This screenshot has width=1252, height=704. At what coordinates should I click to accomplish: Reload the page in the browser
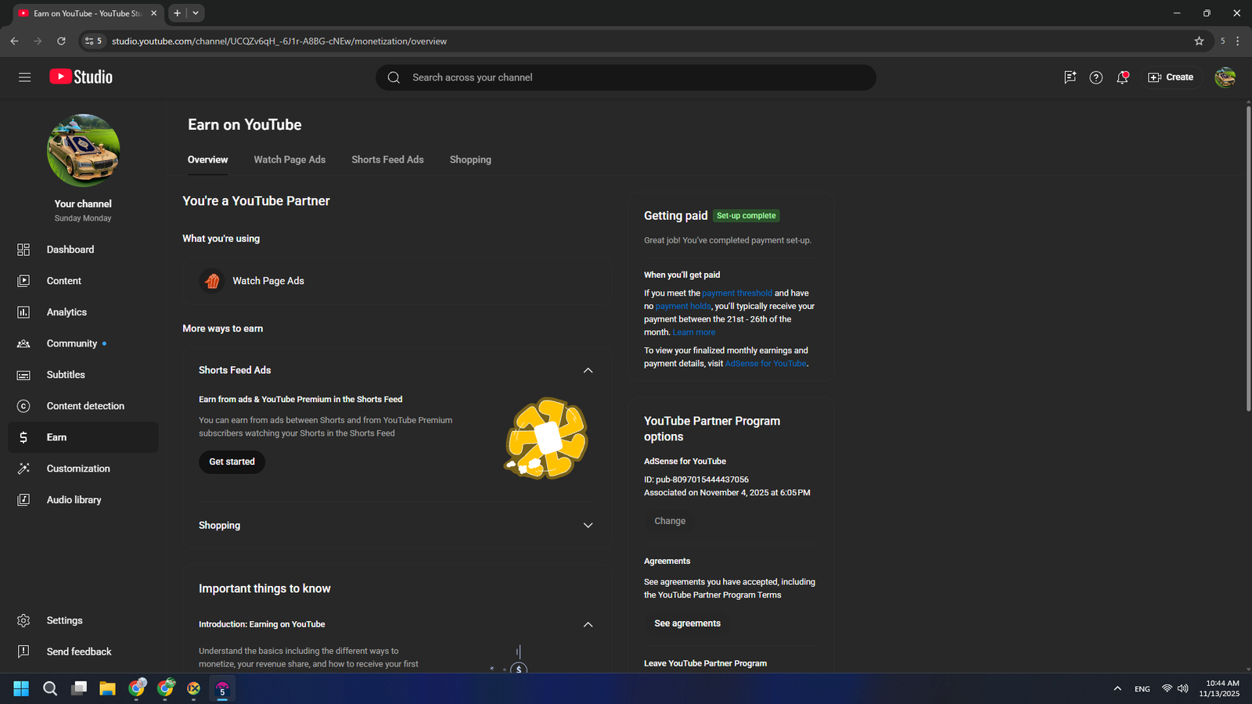[61, 41]
